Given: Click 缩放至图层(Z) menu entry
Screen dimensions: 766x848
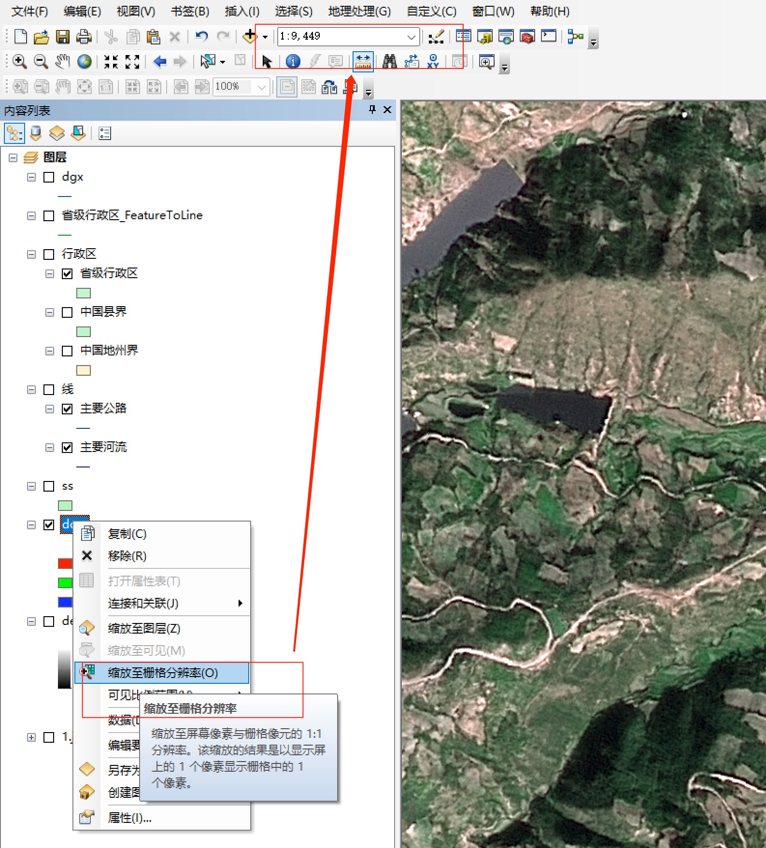Looking at the screenshot, I should click(144, 628).
